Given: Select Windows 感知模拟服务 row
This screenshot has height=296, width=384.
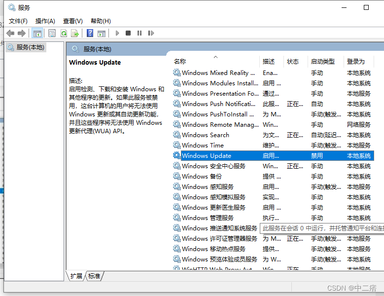Looking at the screenshot, I should click(273, 197).
